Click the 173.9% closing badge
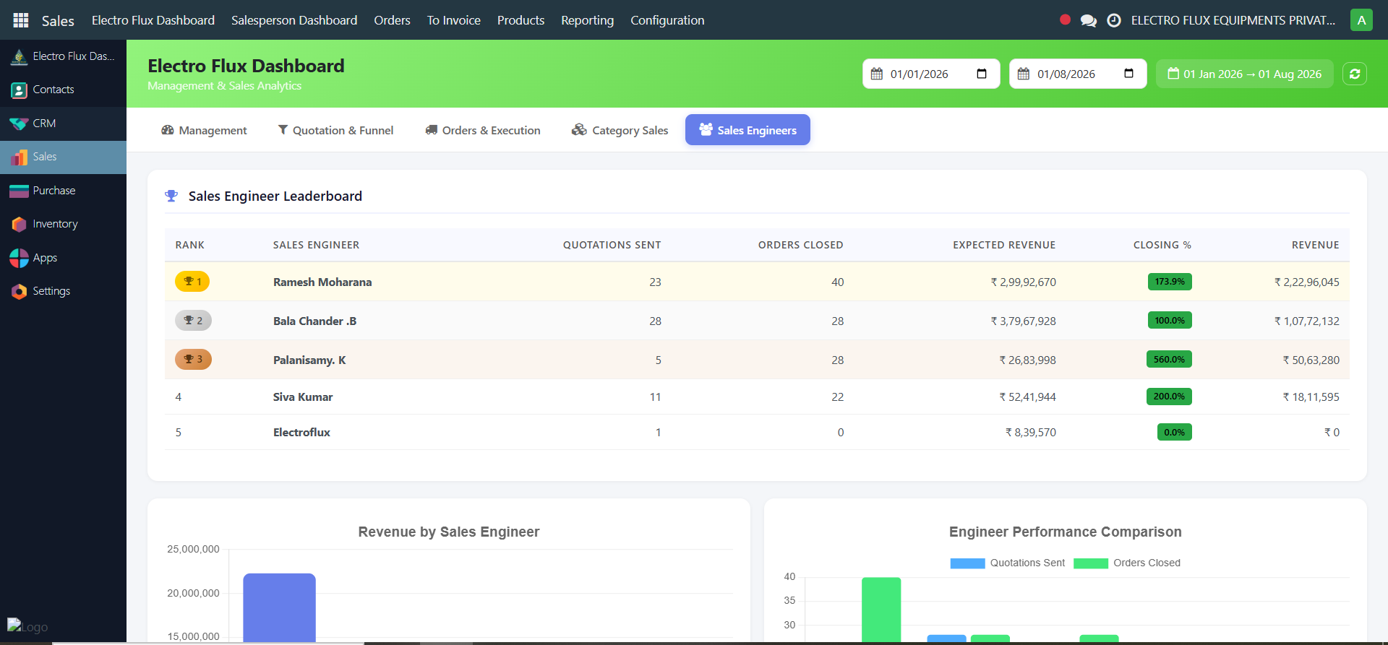1388x645 pixels. 1170,282
